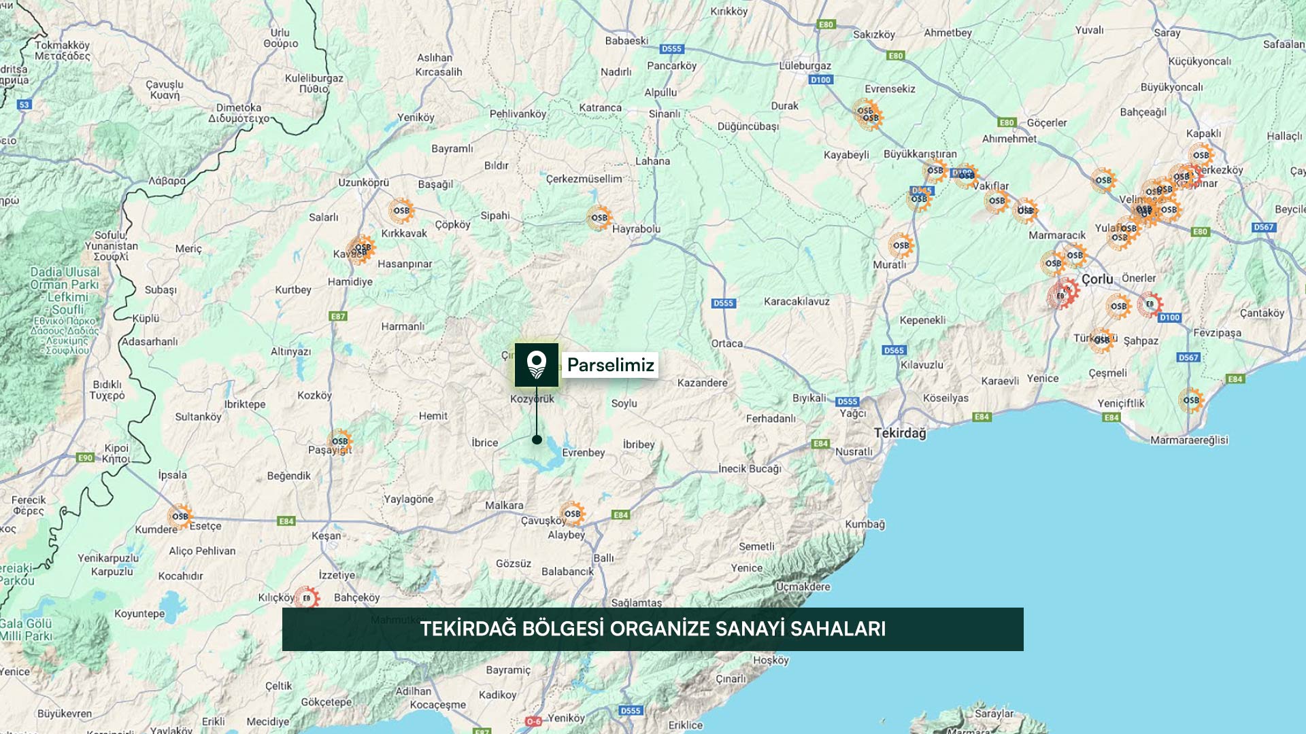The image size is (1306, 734).
Task: Click the Kumbağ coastal label
Action: [x=865, y=524]
